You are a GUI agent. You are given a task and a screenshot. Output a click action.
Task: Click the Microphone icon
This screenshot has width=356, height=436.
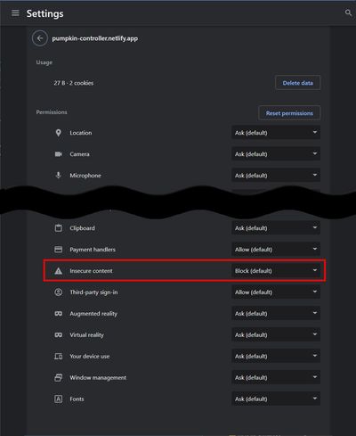[59, 176]
